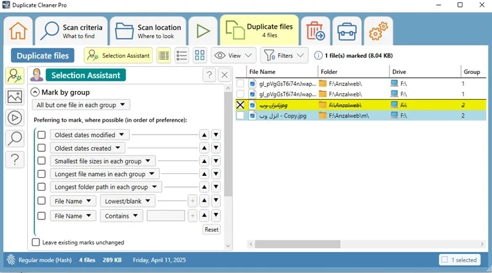Screen dimensions: 492x273
Task: Open the search sidebar icon
Action: [x=15, y=139]
